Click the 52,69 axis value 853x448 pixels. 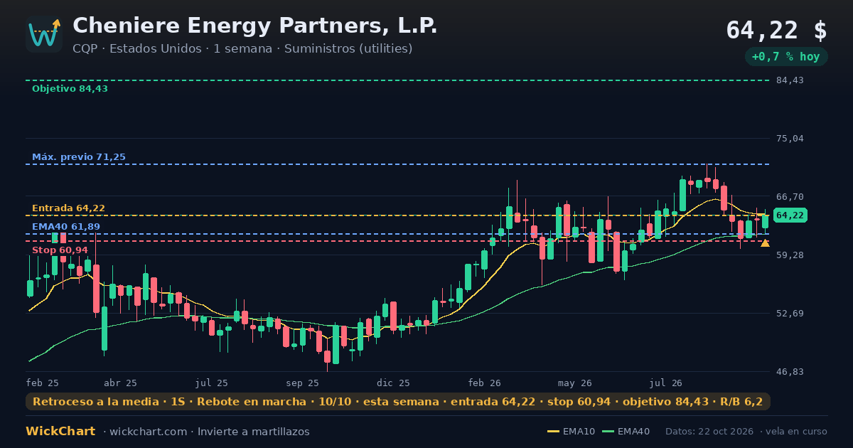[790, 314]
